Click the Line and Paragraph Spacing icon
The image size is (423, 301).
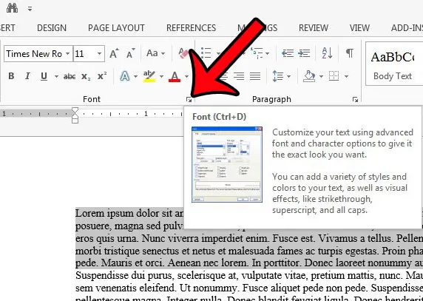point(278,76)
